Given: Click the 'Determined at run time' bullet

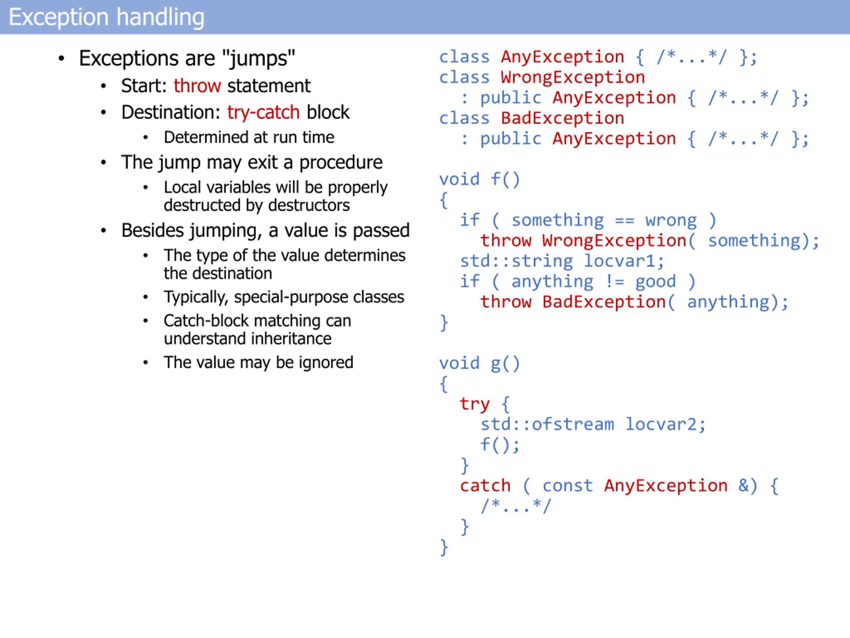Looking at the screenshot, I should [249, 137].
